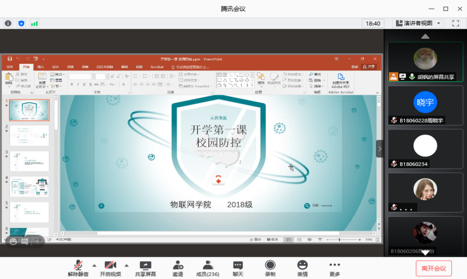Check the green network signal icon

(x=34, y=23)
